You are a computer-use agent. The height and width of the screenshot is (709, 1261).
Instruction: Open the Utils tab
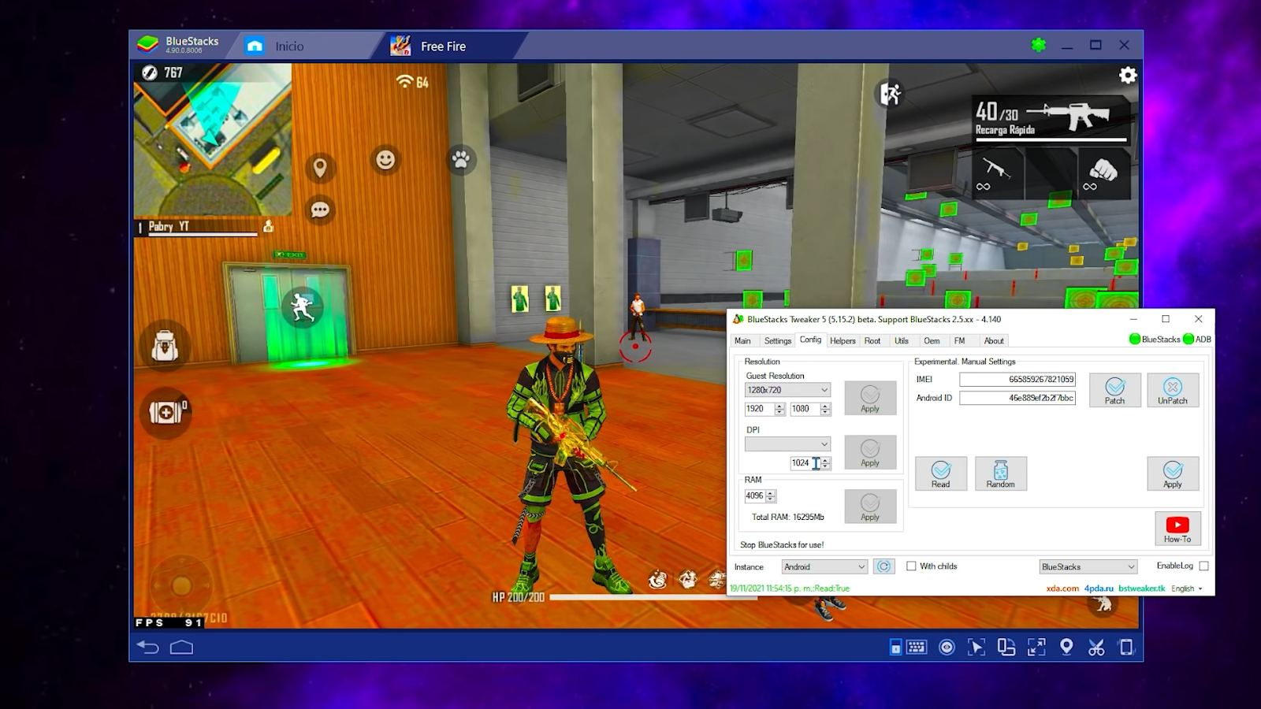(902, 341)
